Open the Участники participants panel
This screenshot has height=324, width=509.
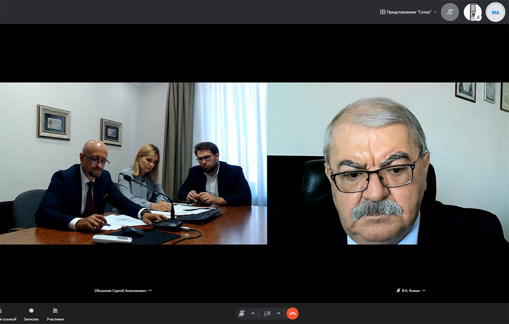pyautogui.click(x=55, y=314)
